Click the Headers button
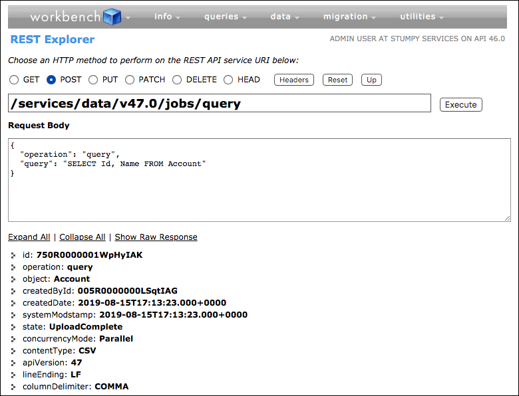This screenshot has width=519, height=396. click(x=294, y=80)
